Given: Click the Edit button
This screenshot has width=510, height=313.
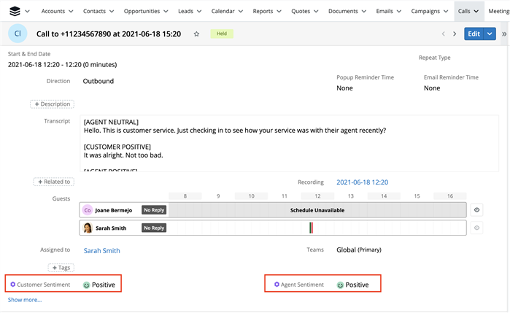Looking at the screenshot, I should tap(474, 34).
